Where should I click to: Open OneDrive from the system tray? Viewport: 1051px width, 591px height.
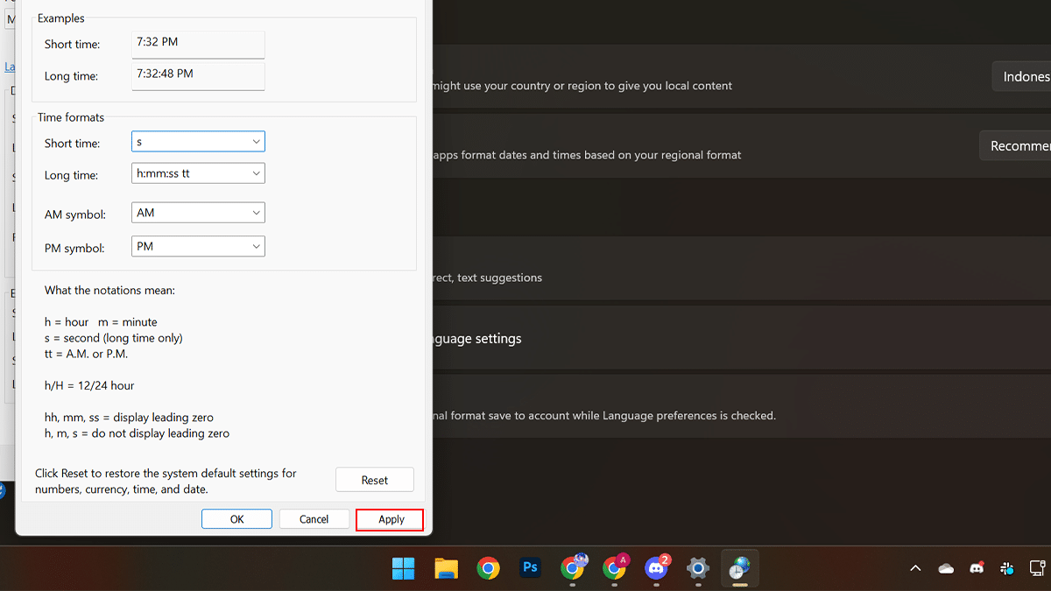pos(946,568)
